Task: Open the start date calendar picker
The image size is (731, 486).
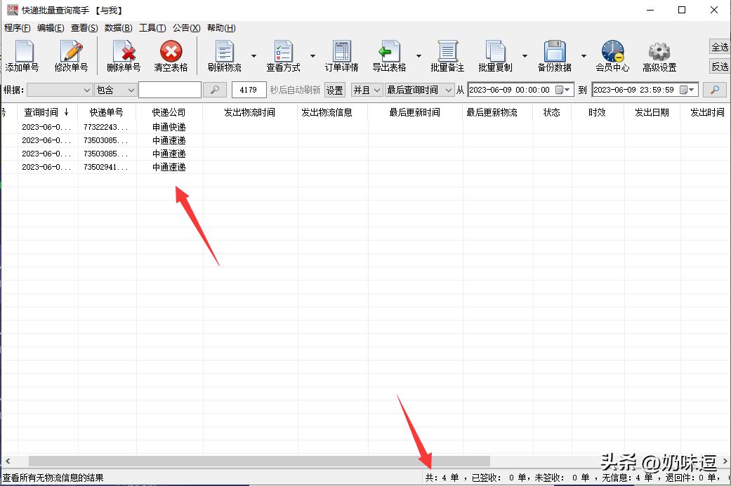Action: coord(562,90)
